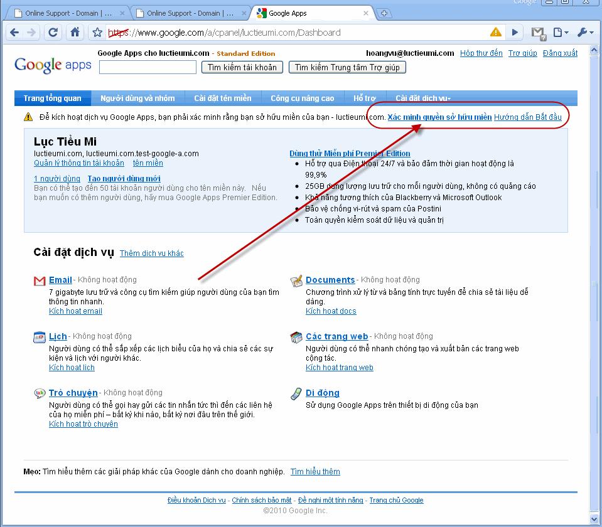Close the first Online Support tab
602x527 pixels.
[122, 13]
